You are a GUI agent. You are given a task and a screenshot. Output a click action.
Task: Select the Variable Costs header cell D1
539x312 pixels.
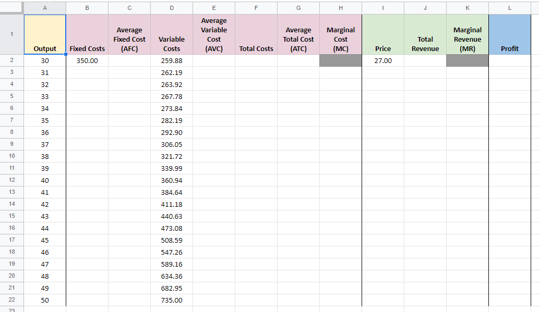pos(172,34)
